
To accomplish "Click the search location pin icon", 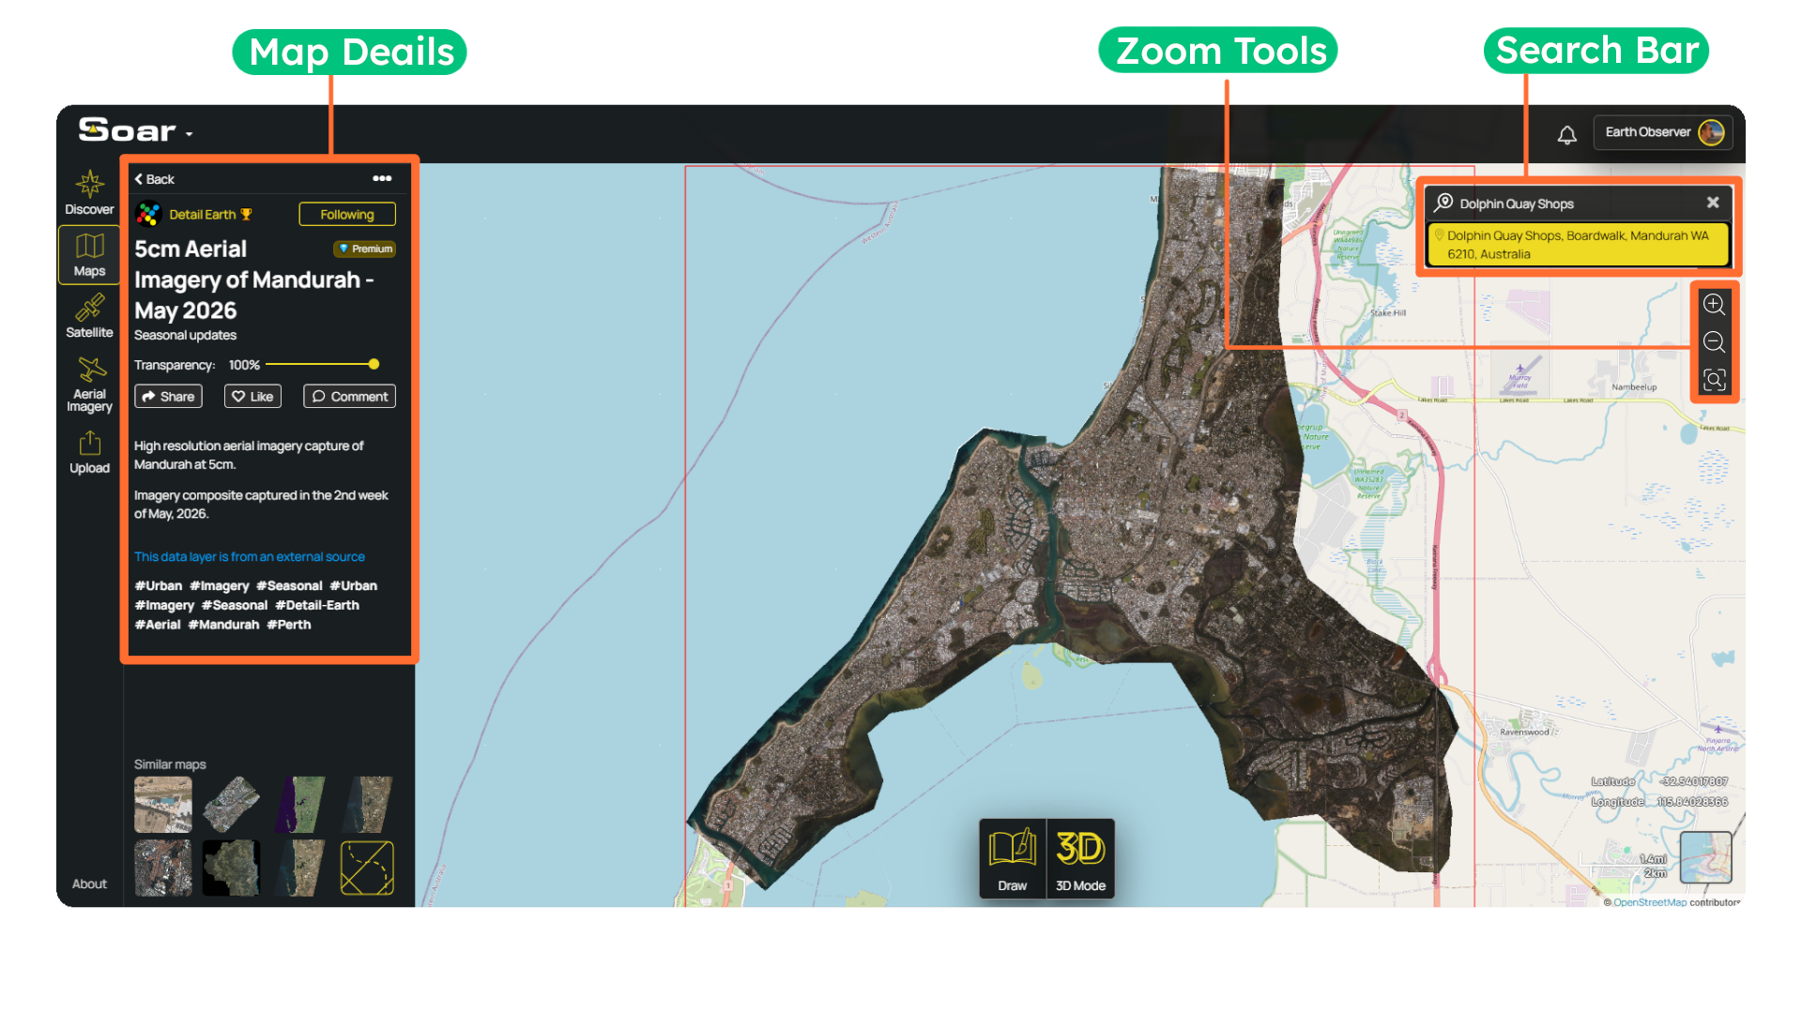I will click(1443, 203).
